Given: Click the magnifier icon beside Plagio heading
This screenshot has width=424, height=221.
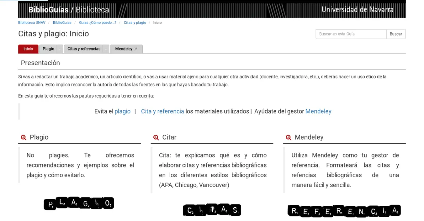Looking at the screenshot, I should click(x=24, y=137).
